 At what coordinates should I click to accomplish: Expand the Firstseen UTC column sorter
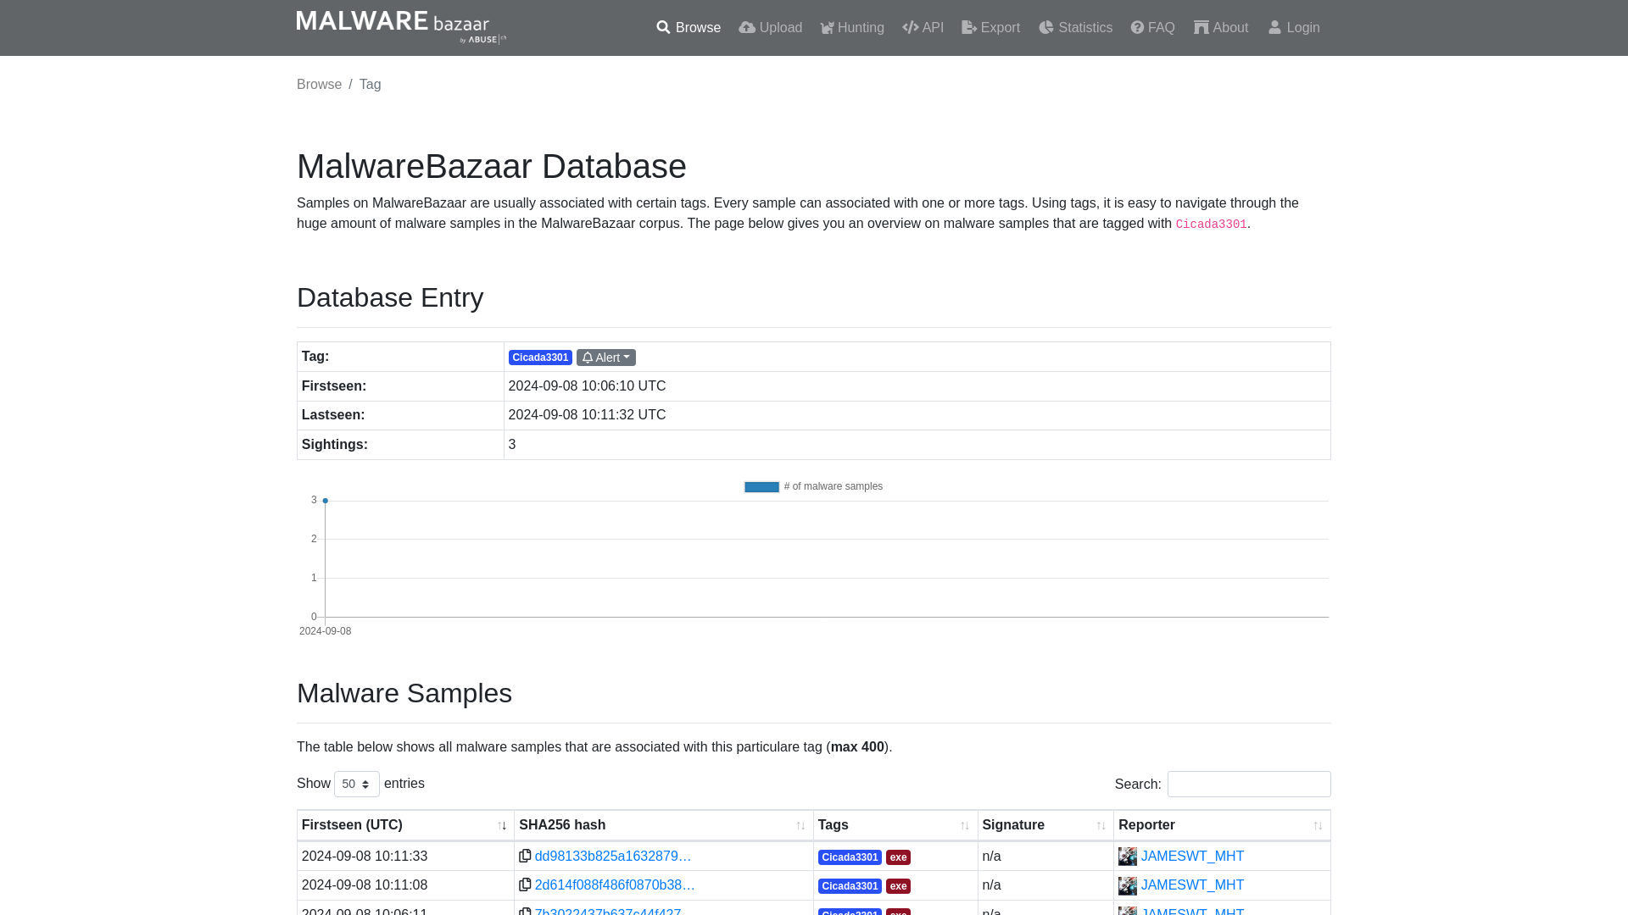(502, 826)
